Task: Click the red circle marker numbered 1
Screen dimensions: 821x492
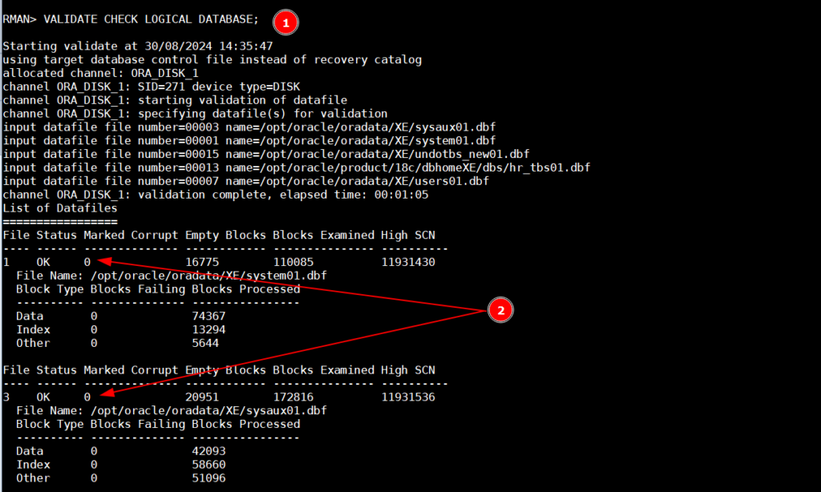Action: 285,21
